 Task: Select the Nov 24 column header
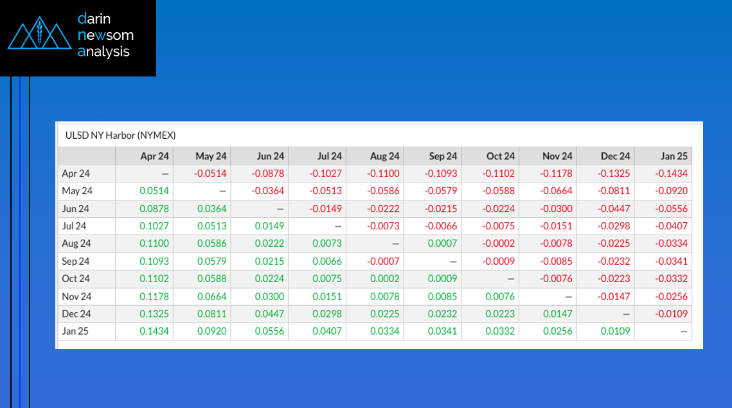pyautogui.click(x=557, y=156)
